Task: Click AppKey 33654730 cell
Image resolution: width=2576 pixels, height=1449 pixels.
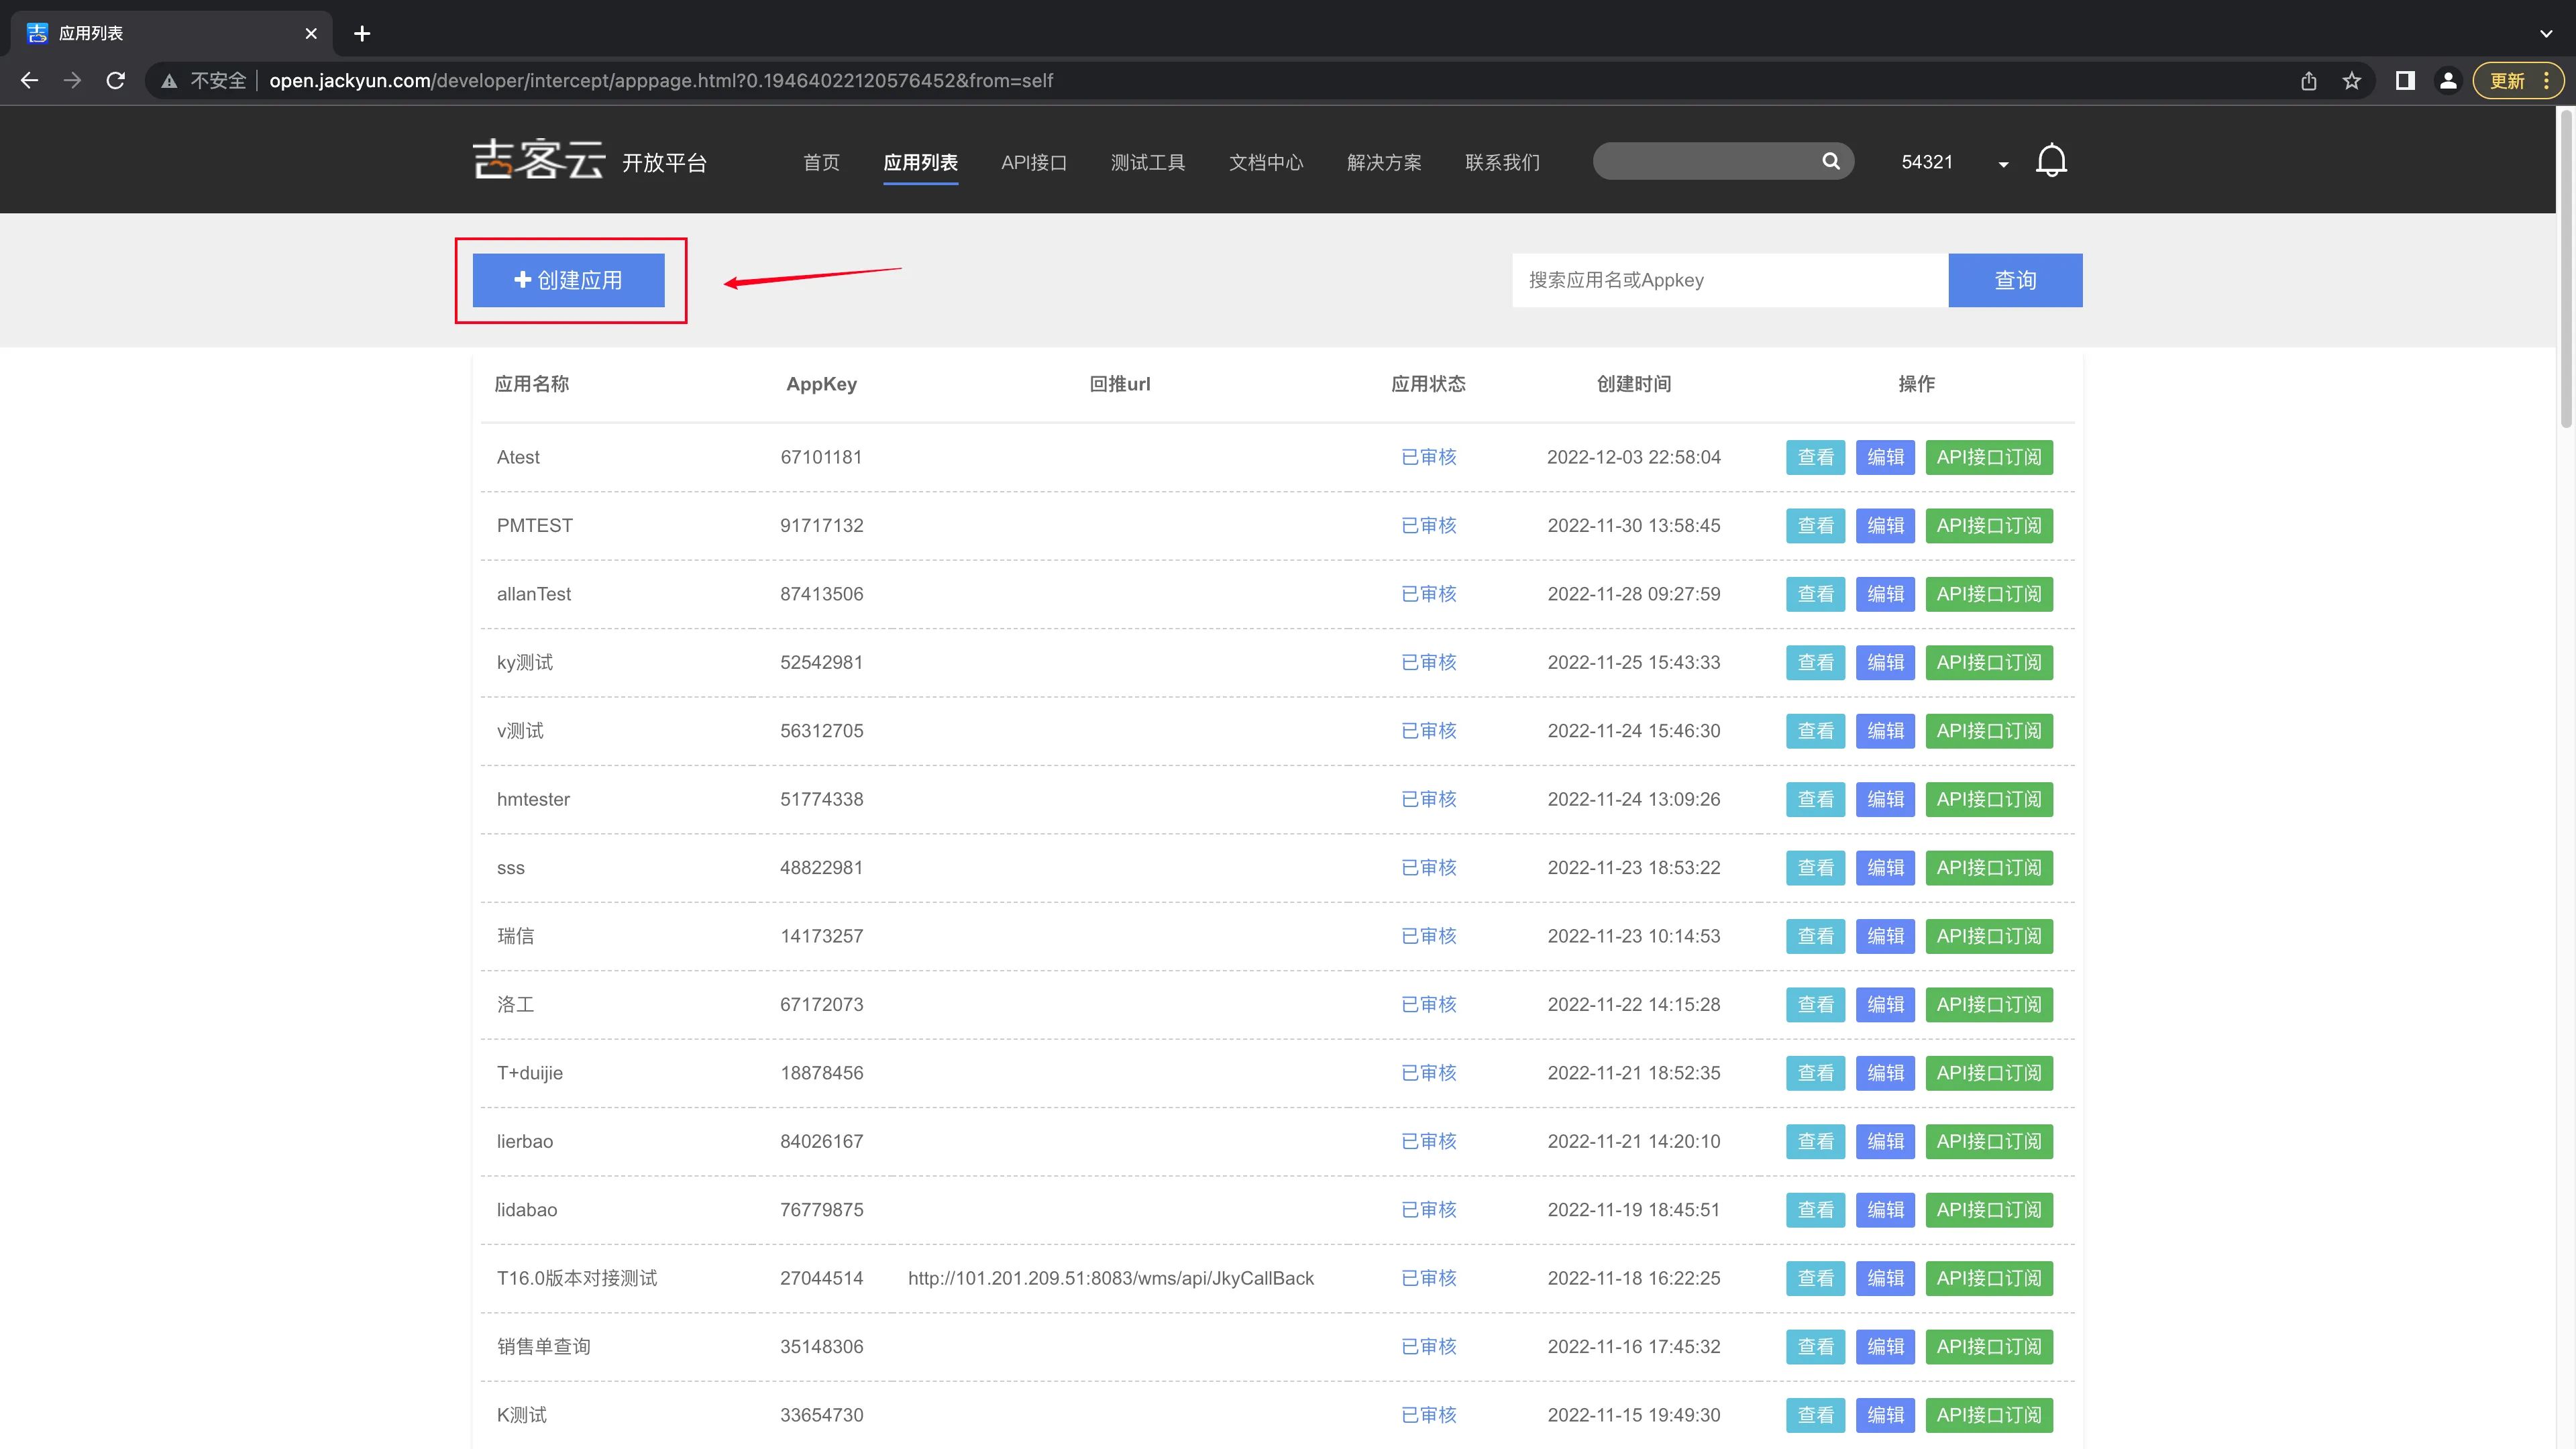Action: pos(821,1415)
